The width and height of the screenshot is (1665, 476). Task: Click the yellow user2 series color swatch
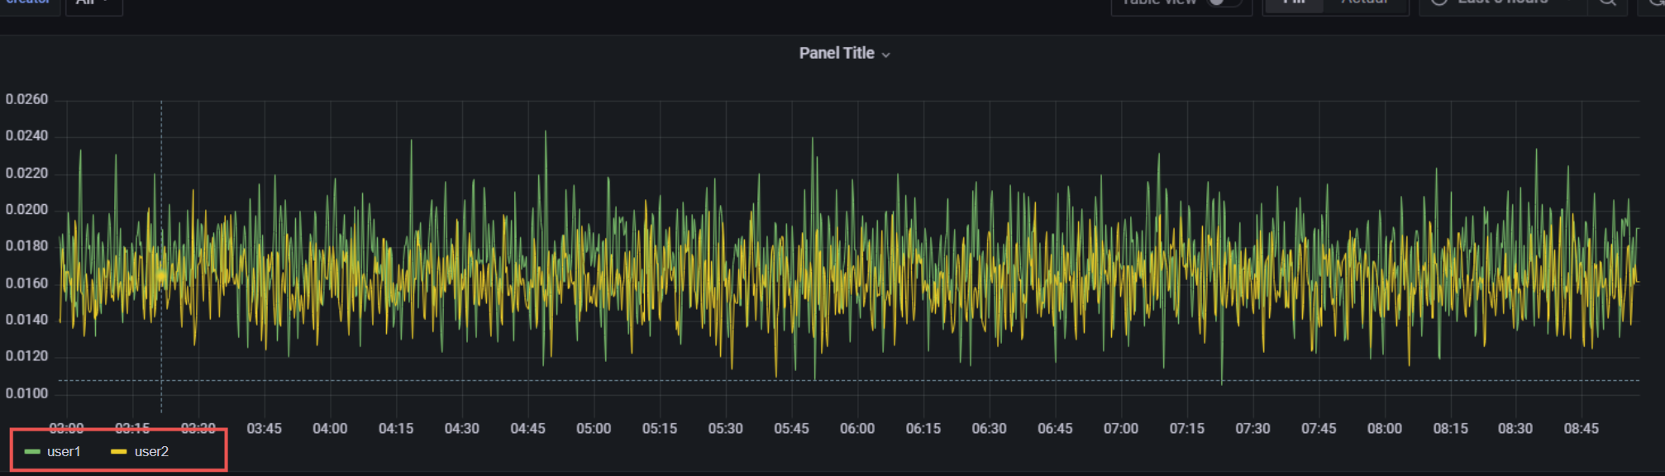point(118,452)
